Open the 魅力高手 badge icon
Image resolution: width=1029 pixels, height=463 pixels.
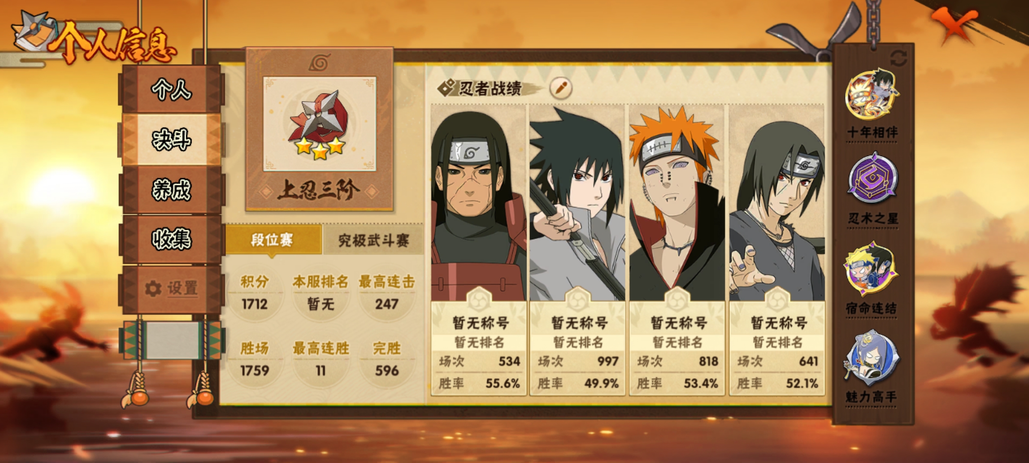872,357
